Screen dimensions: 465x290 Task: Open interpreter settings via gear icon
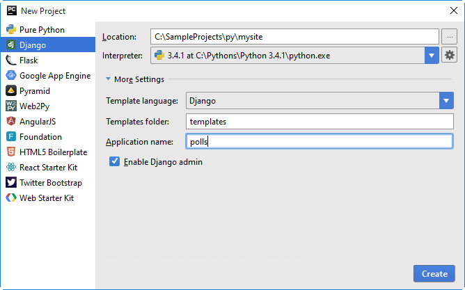coord(449,55)
